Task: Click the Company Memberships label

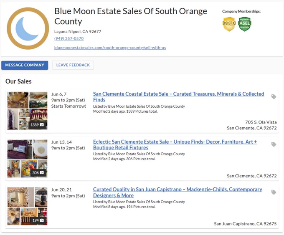Action: point(241,11)
